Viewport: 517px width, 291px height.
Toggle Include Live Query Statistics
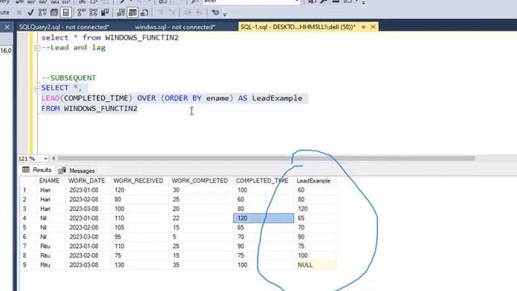[x=94, y=13]
